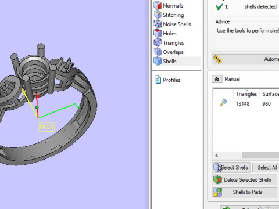This screenshot has height=209, width=279.
Task: Click the Delete Selected Shells red X icon
Action: tap(218, 180)
